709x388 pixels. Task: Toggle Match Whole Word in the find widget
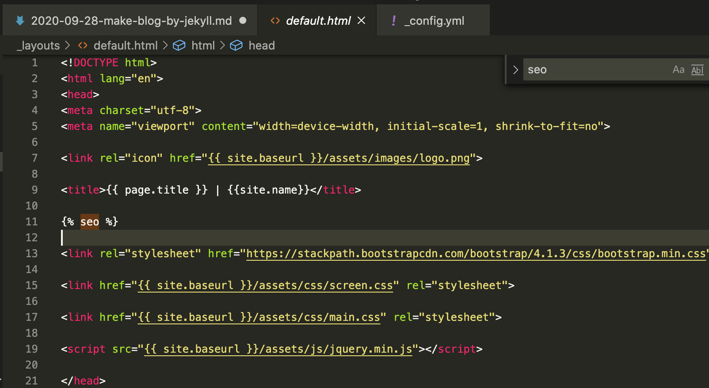pyautogui.click(x=698, y=70)
